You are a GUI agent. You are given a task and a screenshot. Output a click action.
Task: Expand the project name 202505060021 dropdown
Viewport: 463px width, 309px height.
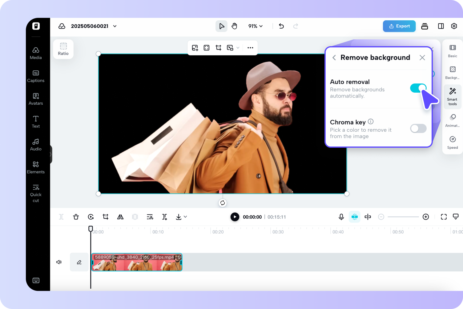pyautogui.click(x=115, y=26)
